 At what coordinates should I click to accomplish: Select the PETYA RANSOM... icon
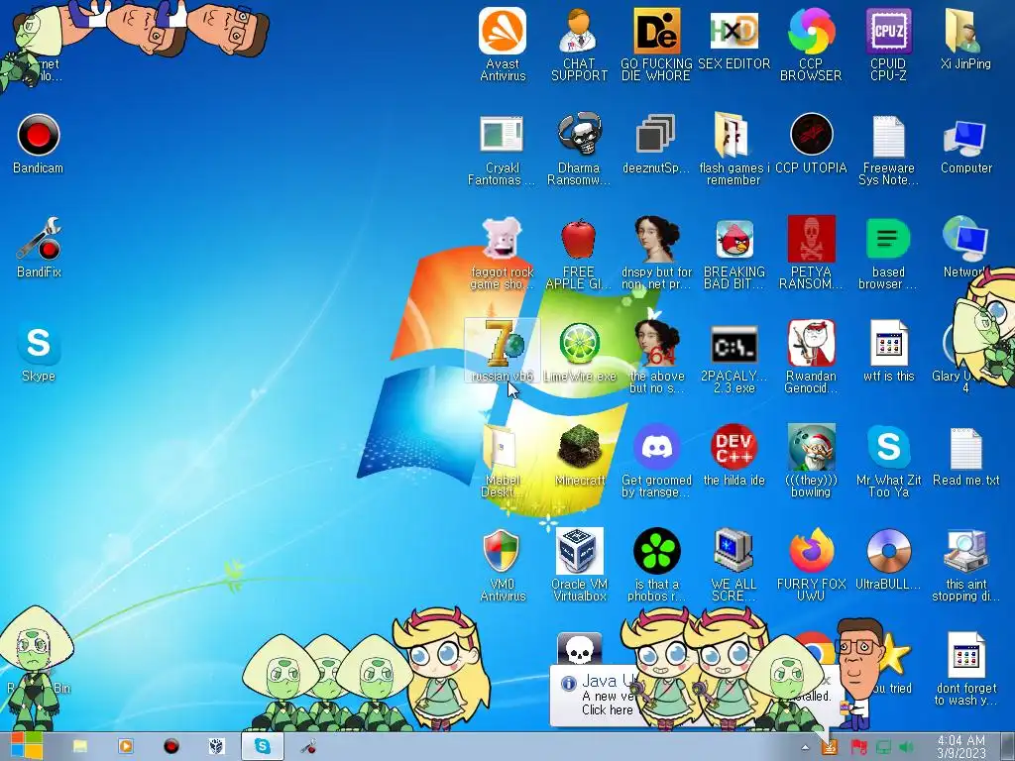click(811, 254)
